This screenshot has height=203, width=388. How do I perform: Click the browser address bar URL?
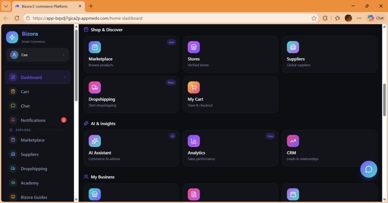tap(87, 18)
